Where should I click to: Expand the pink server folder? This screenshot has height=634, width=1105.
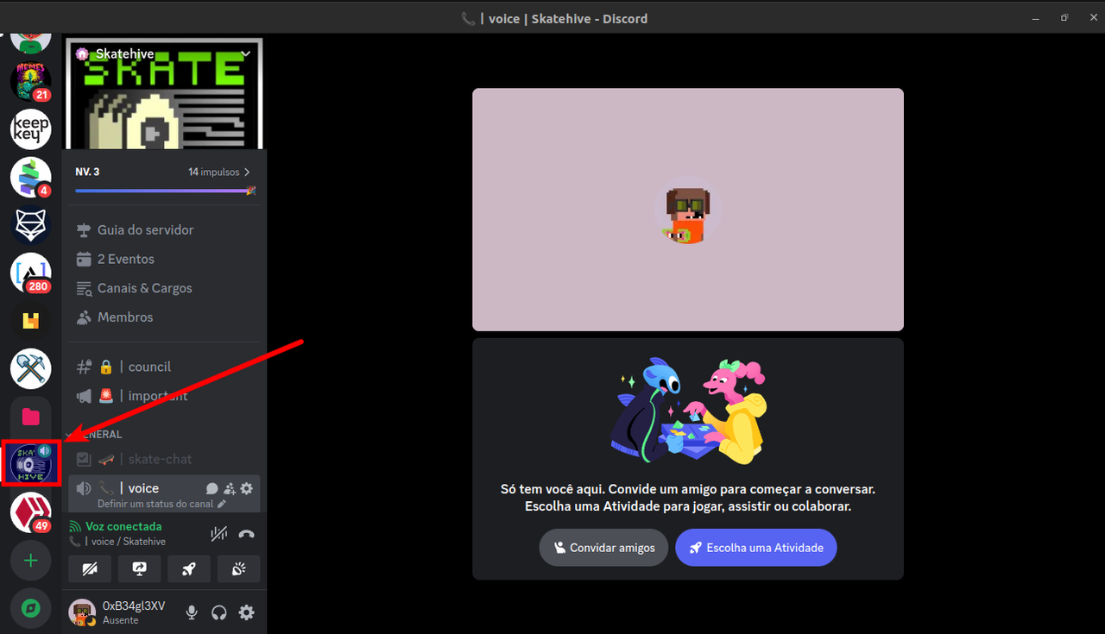pos(30,417)
